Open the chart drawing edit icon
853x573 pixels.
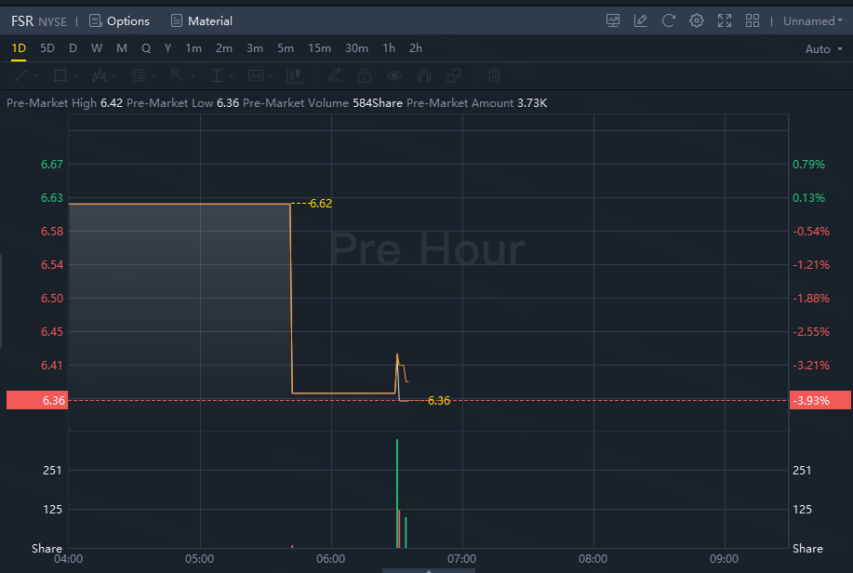tap(640, 20)
